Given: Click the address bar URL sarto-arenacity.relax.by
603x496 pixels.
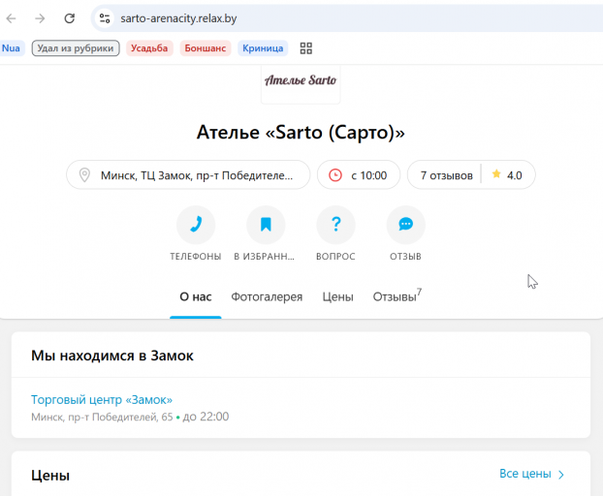Looking at the screenshot, I should tap(178, 18).
